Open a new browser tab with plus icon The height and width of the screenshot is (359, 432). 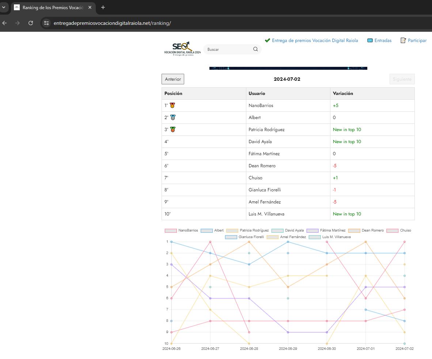pyautogui.click(x=103, y=7)
